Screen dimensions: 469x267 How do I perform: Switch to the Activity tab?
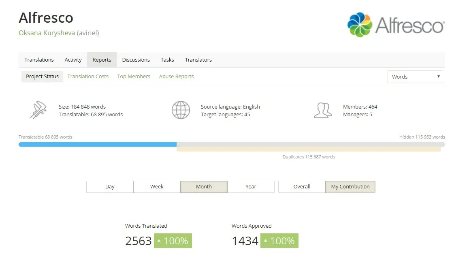pos(73,60)
